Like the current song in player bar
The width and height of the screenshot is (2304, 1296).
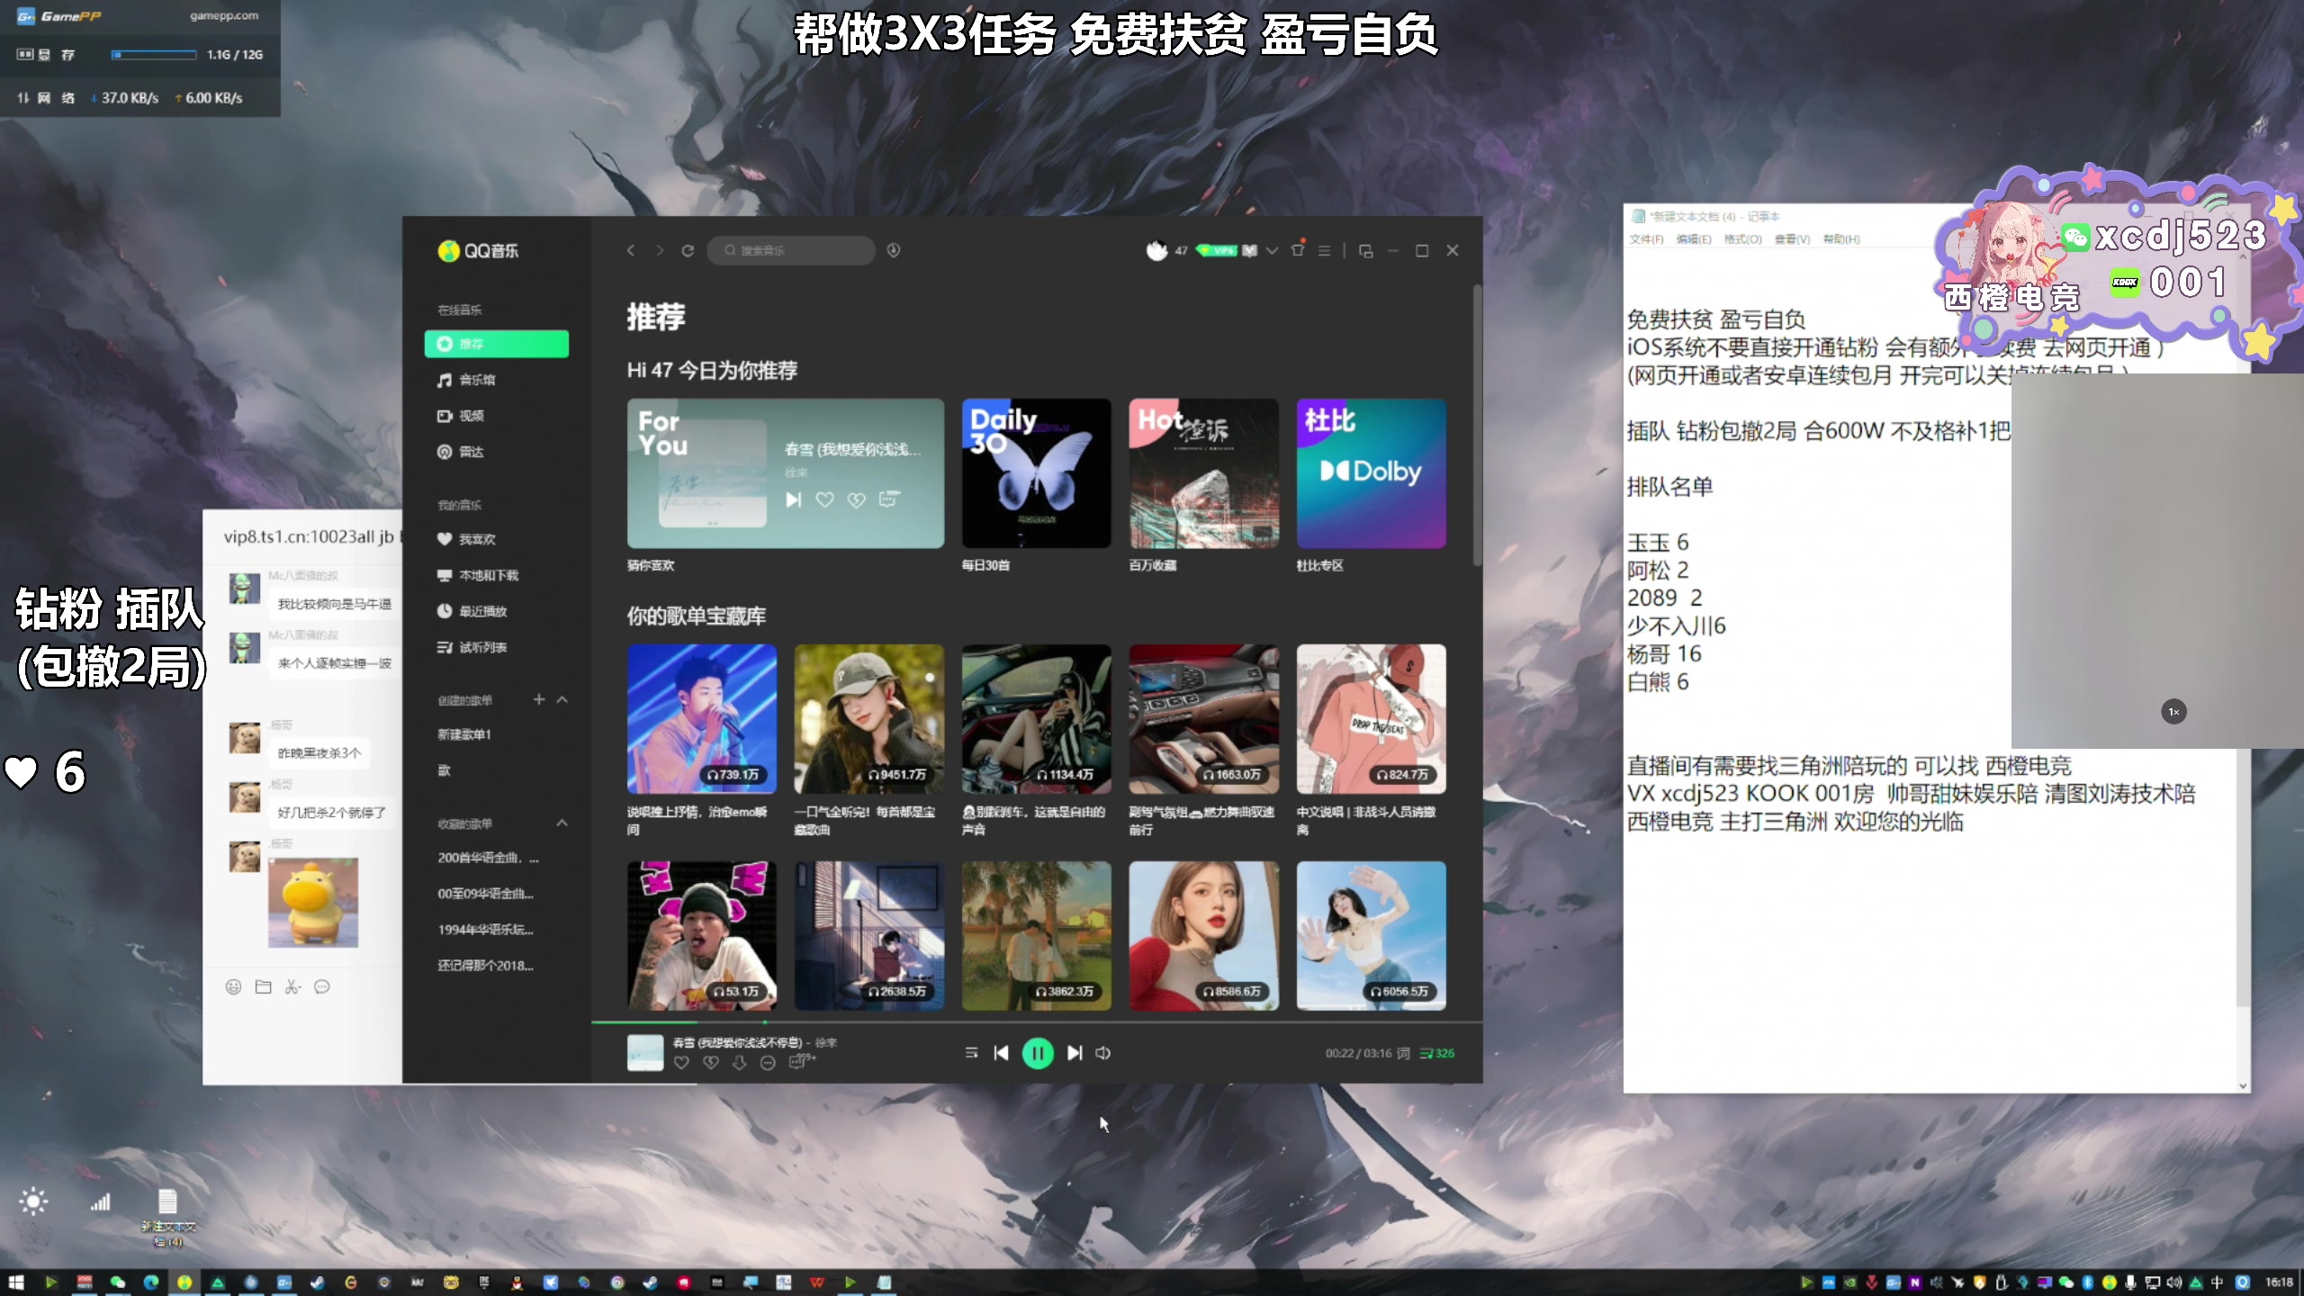(x=681, y=1063)
